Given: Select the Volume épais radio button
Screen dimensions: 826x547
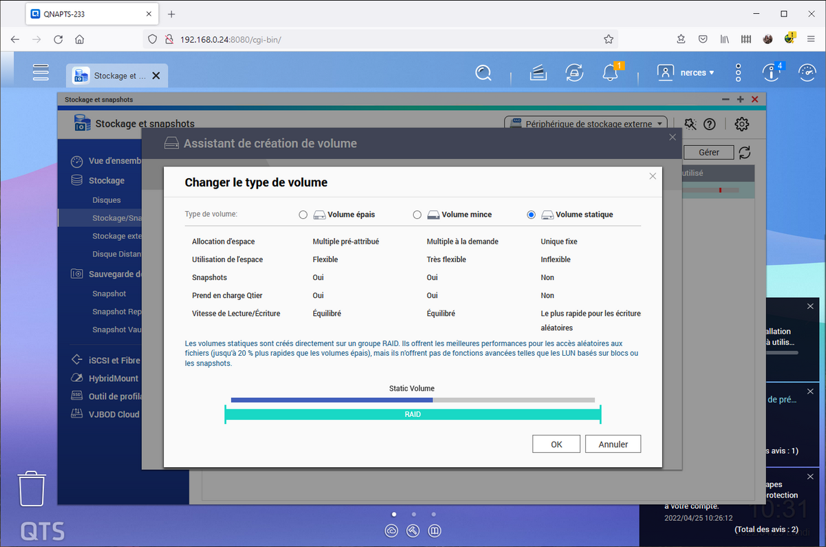Looking at the screenshot, I should [303, 215].
